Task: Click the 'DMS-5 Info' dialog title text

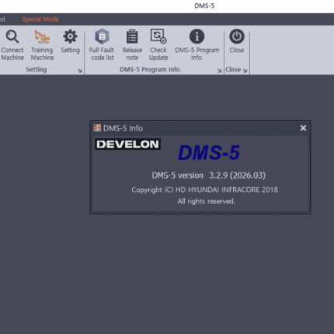Action: coord(123,128)
